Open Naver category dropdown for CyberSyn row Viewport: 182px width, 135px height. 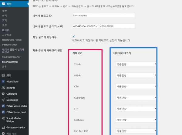136,98
